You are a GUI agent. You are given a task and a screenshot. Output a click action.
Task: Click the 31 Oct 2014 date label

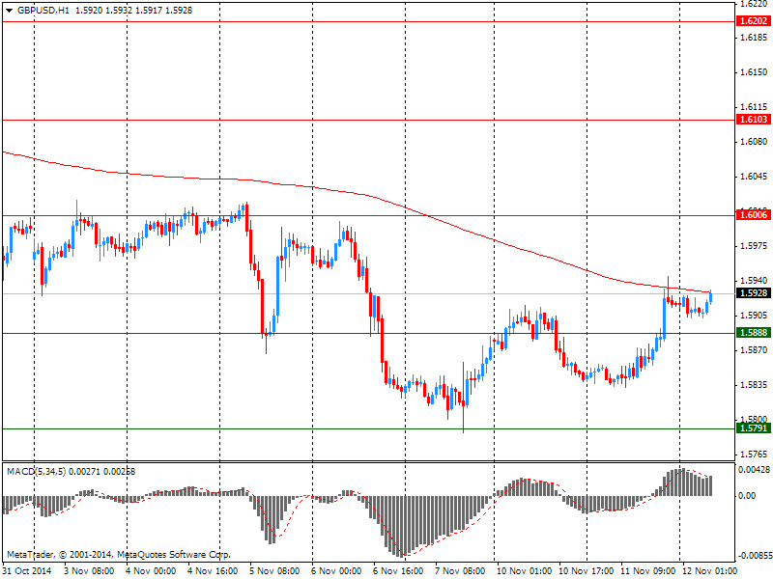[27, 570]
